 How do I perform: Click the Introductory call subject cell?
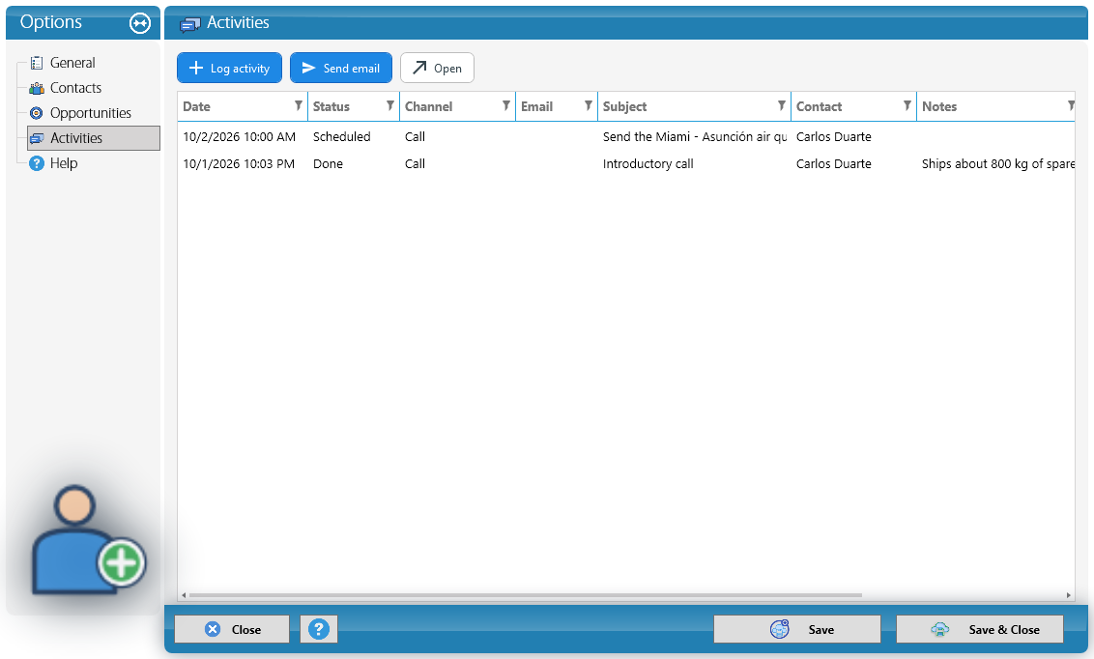(x=648, y=164)
